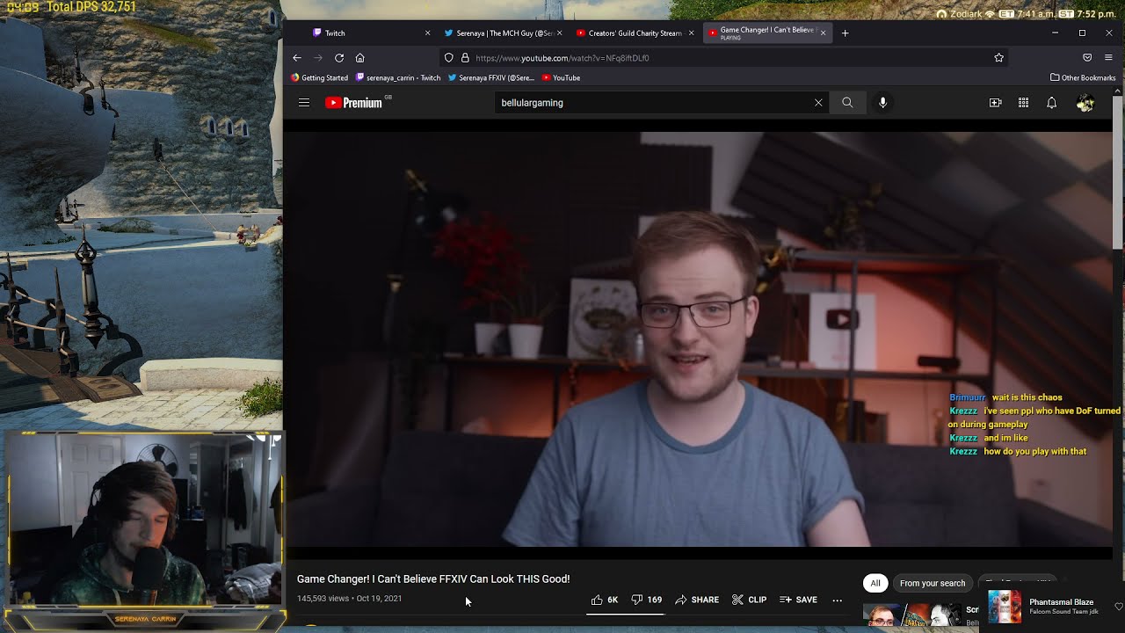Screen dimensions: 1125x633
Task: Click the padlock site info icon
Action: coord(464,58)
